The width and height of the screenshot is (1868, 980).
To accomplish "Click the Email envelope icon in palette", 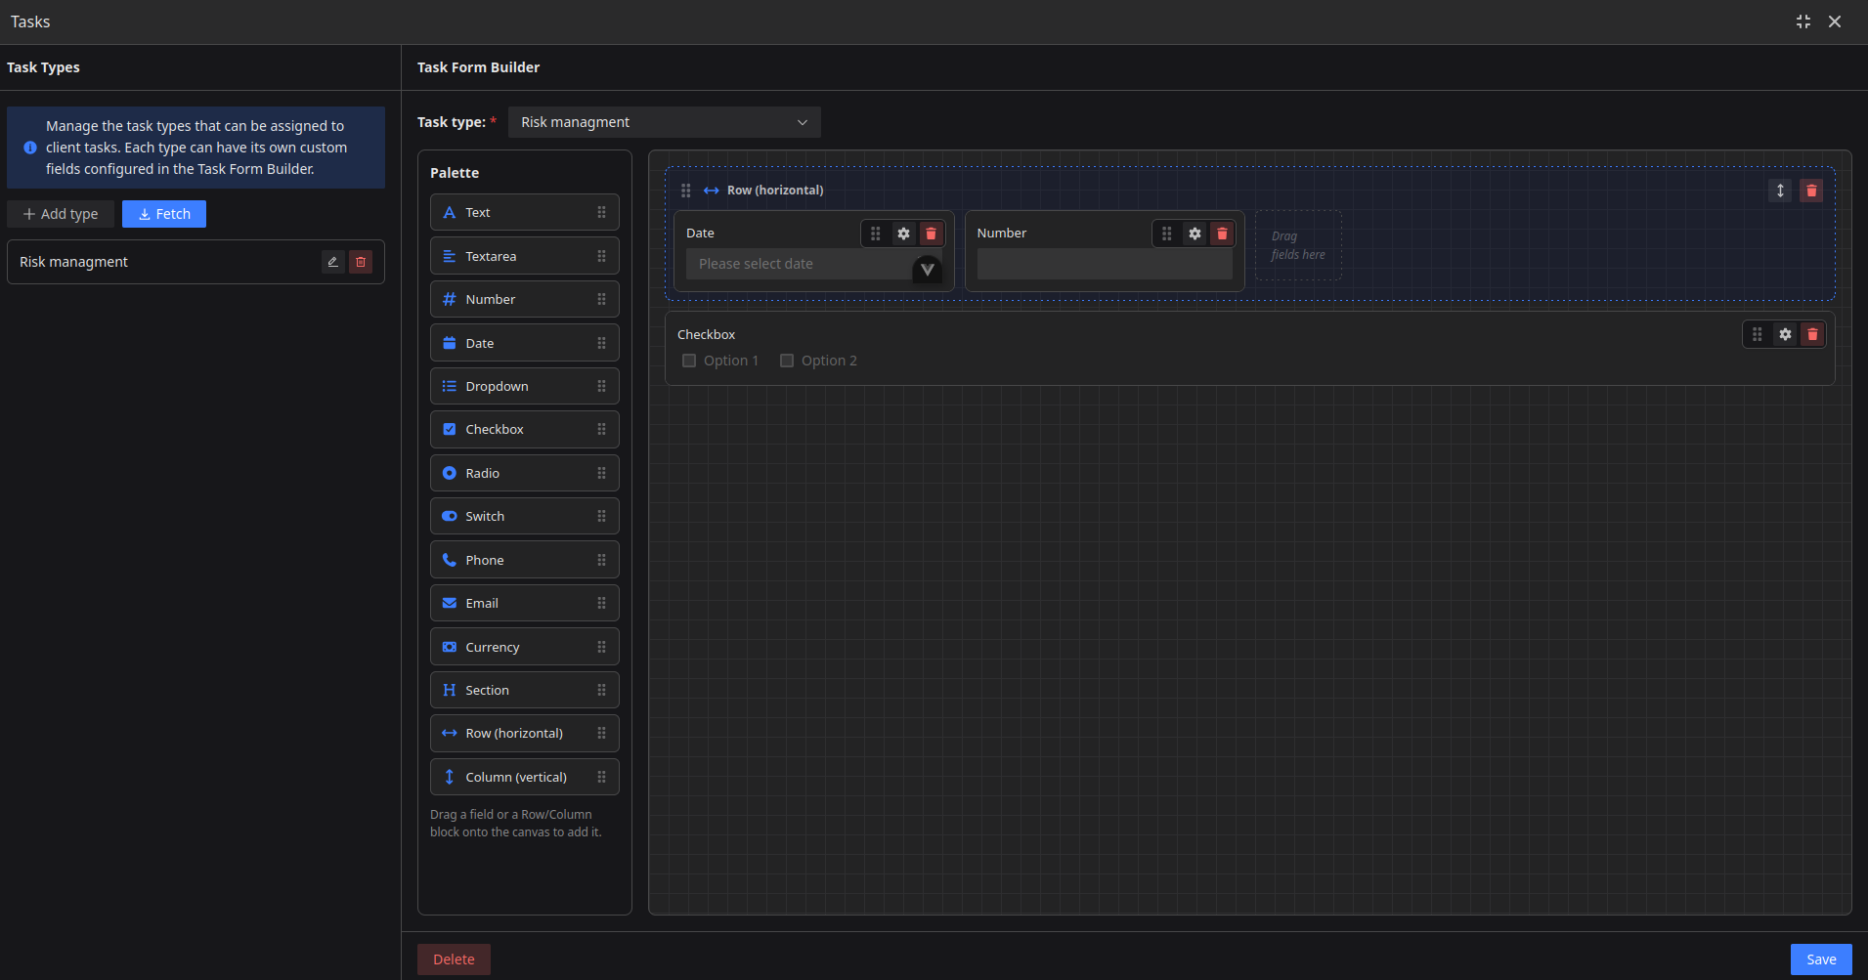I will (450, 603).
